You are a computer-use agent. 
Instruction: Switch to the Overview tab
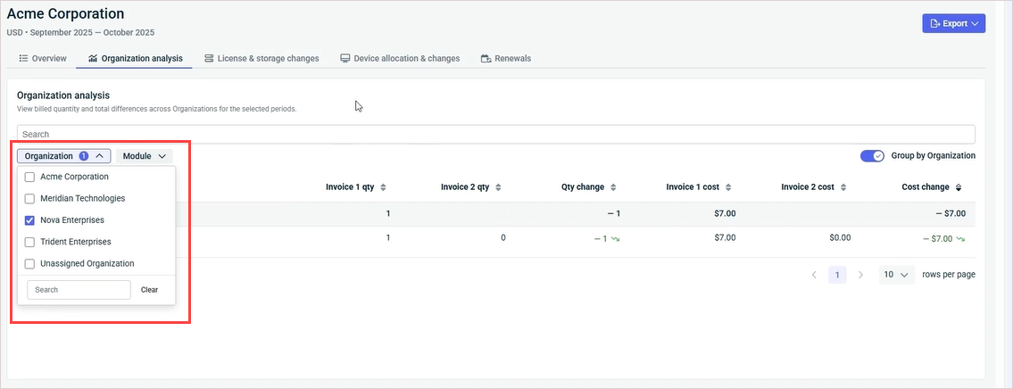(x=43, y=59)
